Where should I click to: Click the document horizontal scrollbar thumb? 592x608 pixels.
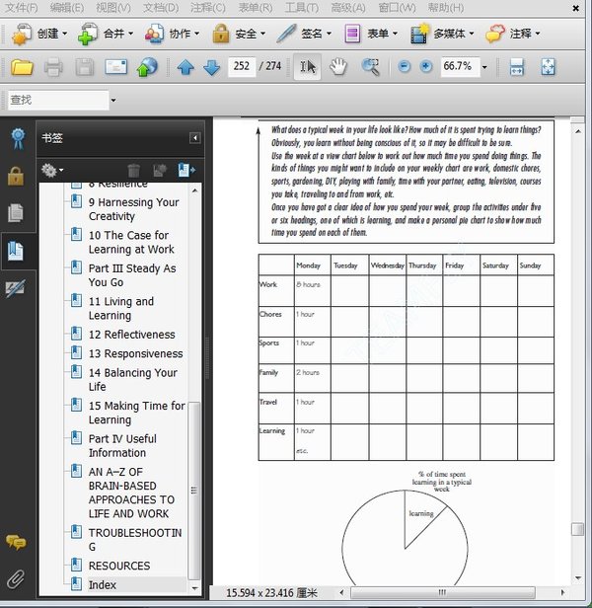click(443, 592)
